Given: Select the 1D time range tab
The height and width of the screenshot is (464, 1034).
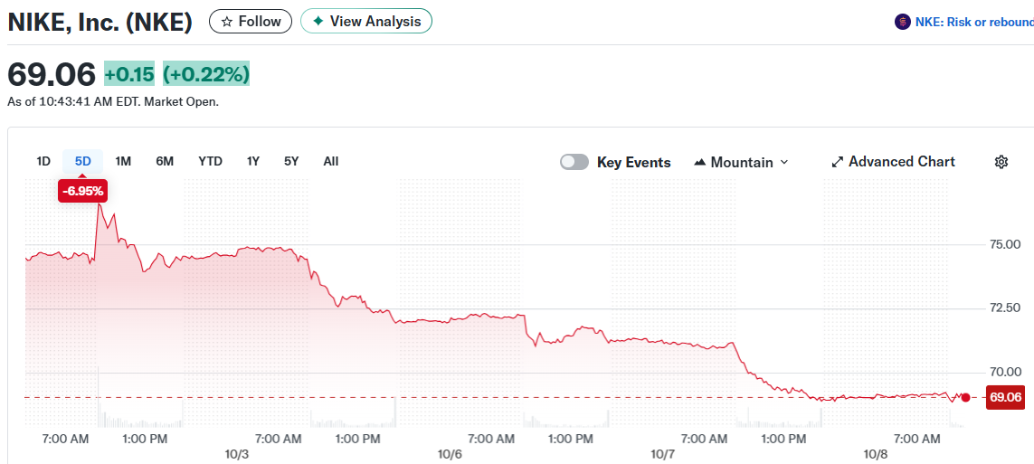Looking at the screenshot, I should (43, 161).
